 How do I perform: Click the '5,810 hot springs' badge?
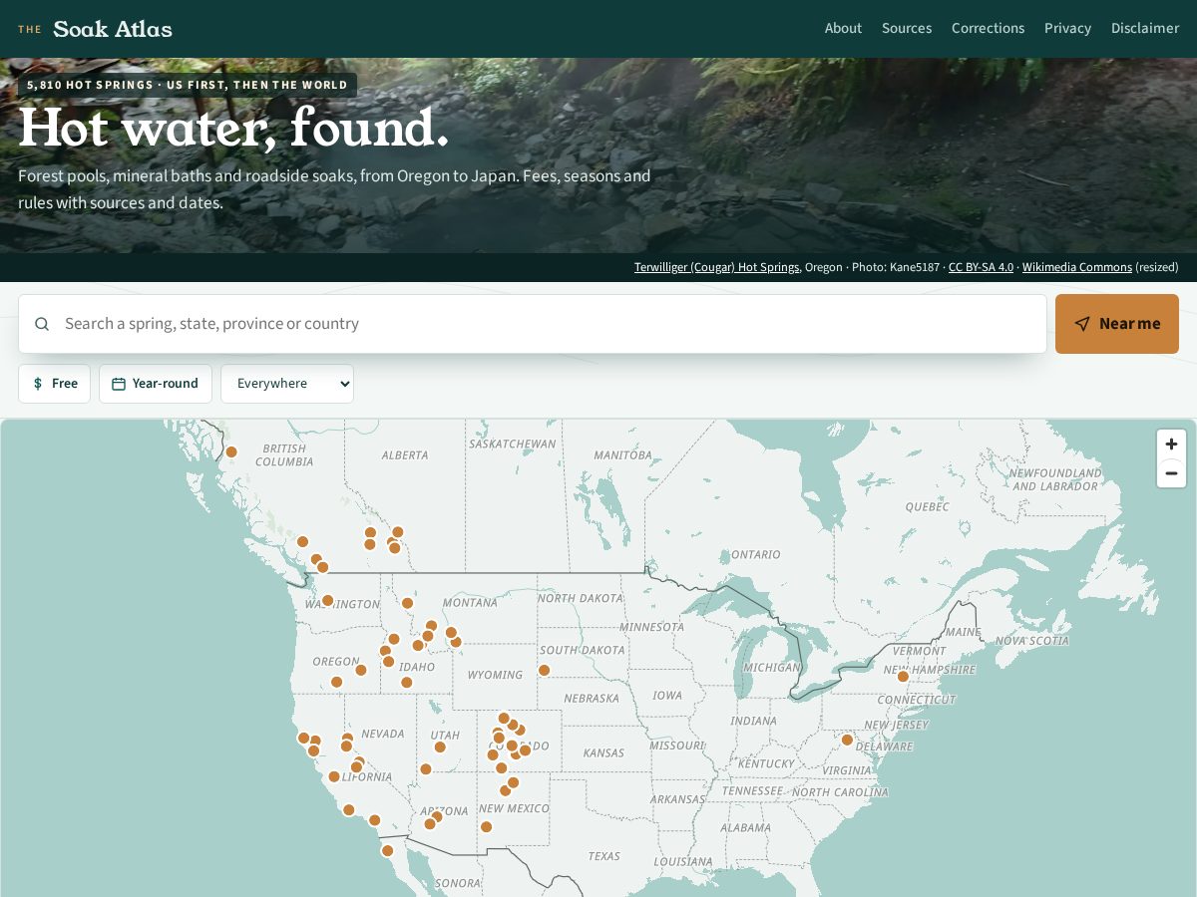[x=188, y=85]
